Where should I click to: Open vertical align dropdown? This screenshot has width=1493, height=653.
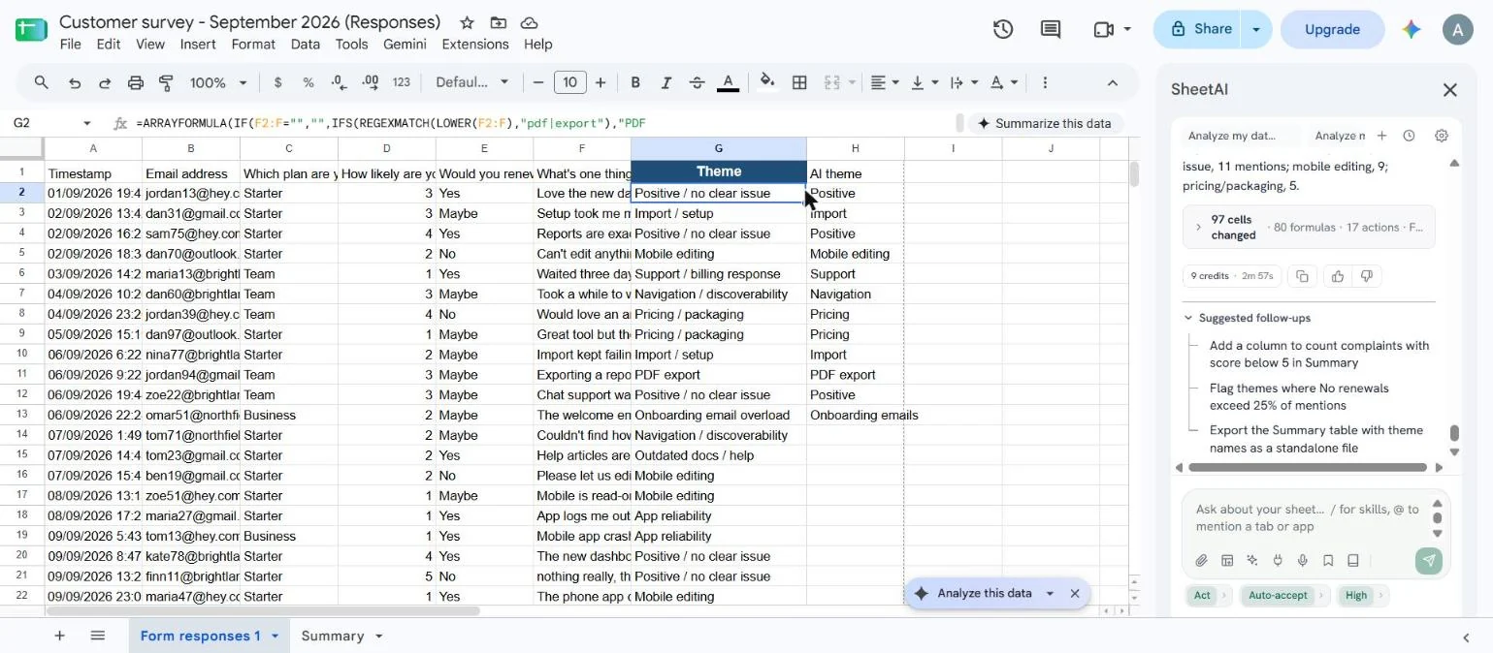(924, 82)
